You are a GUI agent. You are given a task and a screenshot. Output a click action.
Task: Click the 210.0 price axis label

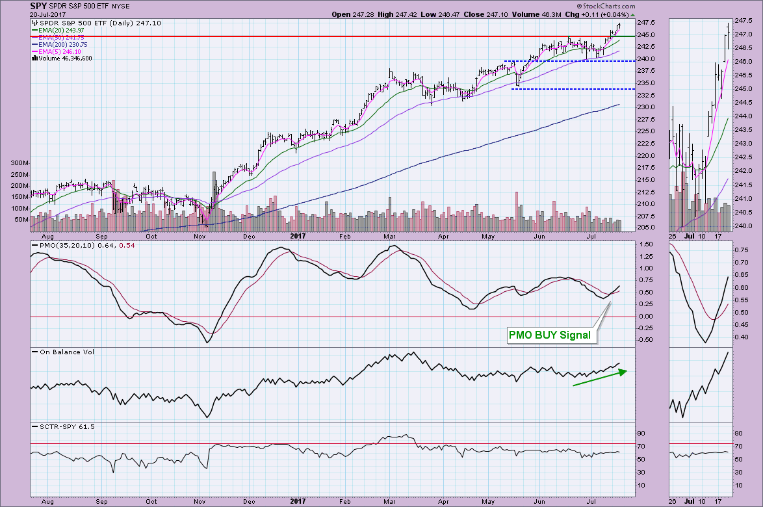click(x=645, y=204)
